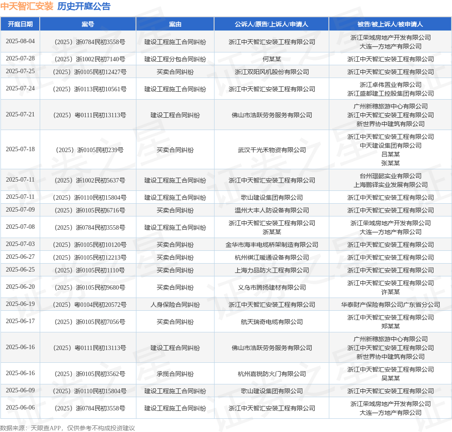Click the 被告/被上诉人/被申请人 column header
Viewport: 452px width, 432px height.
coord(390,24)
